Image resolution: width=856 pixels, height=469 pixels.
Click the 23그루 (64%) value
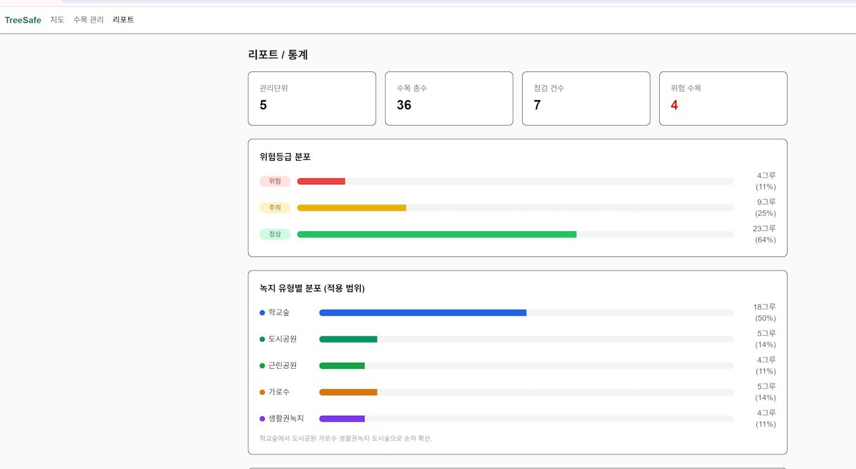(x=764, y=234)
